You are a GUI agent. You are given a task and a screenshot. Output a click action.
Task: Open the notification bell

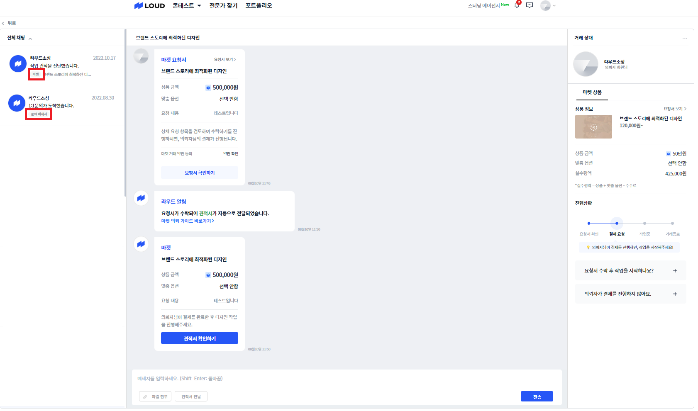point(517,5)
